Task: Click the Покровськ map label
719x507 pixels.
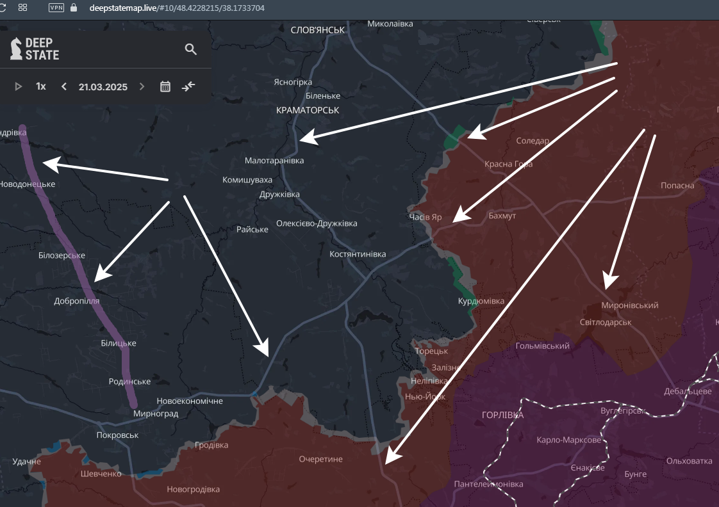Action: tap(117, 435)
